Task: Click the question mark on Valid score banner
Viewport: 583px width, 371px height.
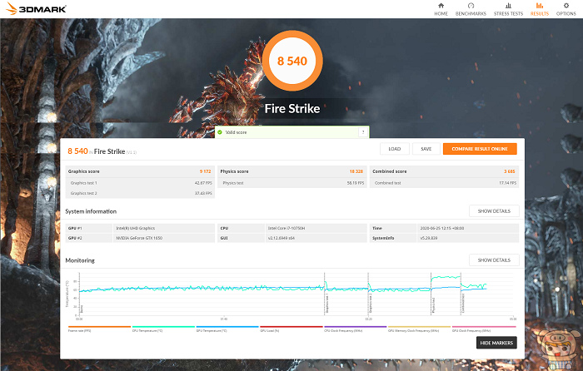Action: pos(362,132)
